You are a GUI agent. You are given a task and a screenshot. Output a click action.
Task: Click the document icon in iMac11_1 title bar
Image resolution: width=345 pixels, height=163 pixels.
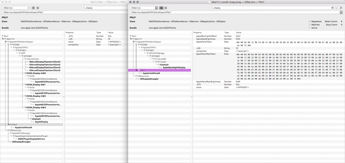[209, 2]
